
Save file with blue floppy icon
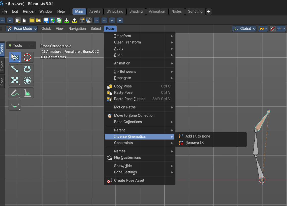click(x=46, y=20)
